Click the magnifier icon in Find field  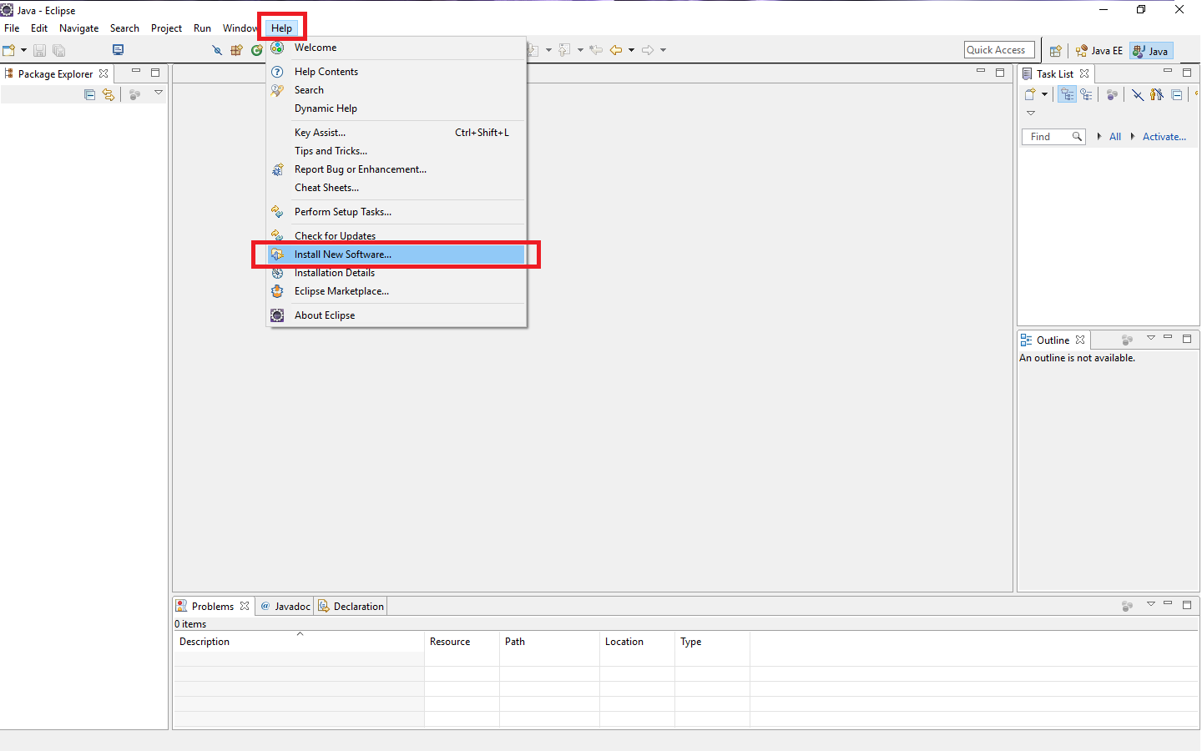click(x=1077, y=137)
